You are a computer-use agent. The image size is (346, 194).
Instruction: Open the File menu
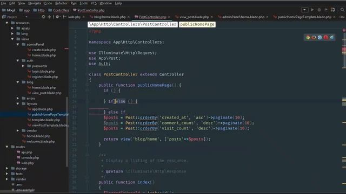click(4, 3)
